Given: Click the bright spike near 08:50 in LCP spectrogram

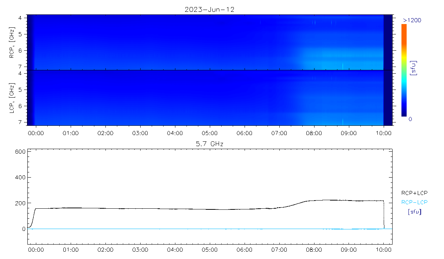Looking at the screenshot, I should coord(343,121).
